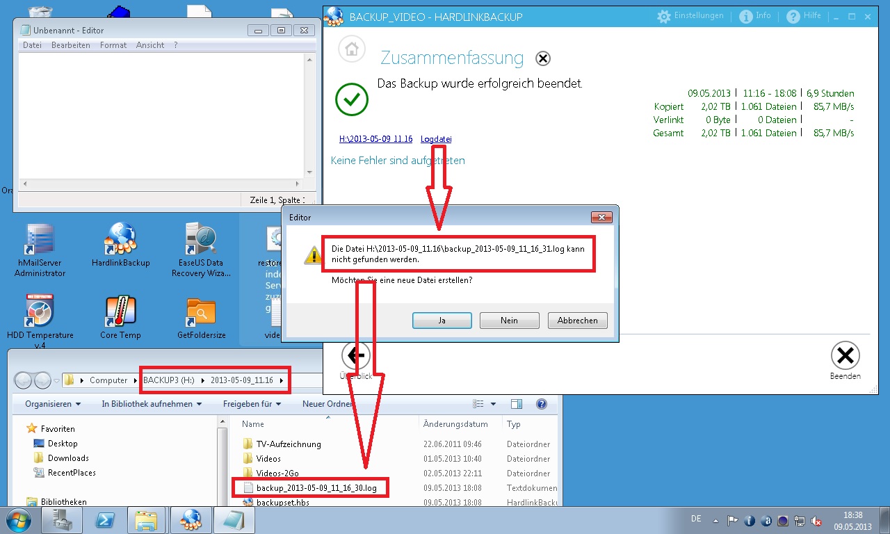Image resolution: width=890 pixels, height=534 pixels.
Task: Click the Änderungsdatum column header
Action: pos(455,424)
